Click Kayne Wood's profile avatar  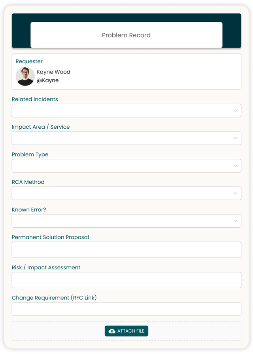pyautogui.click(x=25, y=76)
